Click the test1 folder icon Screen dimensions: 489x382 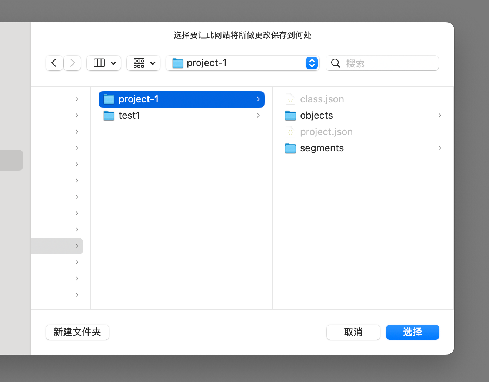(x=109, y=115)
